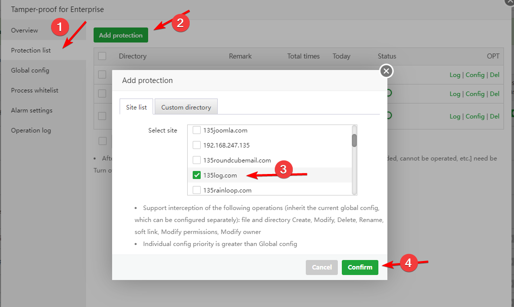Viewport: 514px width, 307px height.
Task: Open Alarm settings page
Action: [32, 110]
